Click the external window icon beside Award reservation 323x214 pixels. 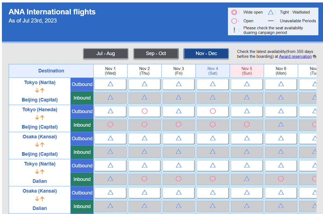pyautogui.click(x=314, y=57)
